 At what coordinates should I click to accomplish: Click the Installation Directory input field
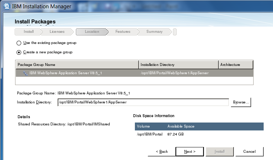coord(143,102)
